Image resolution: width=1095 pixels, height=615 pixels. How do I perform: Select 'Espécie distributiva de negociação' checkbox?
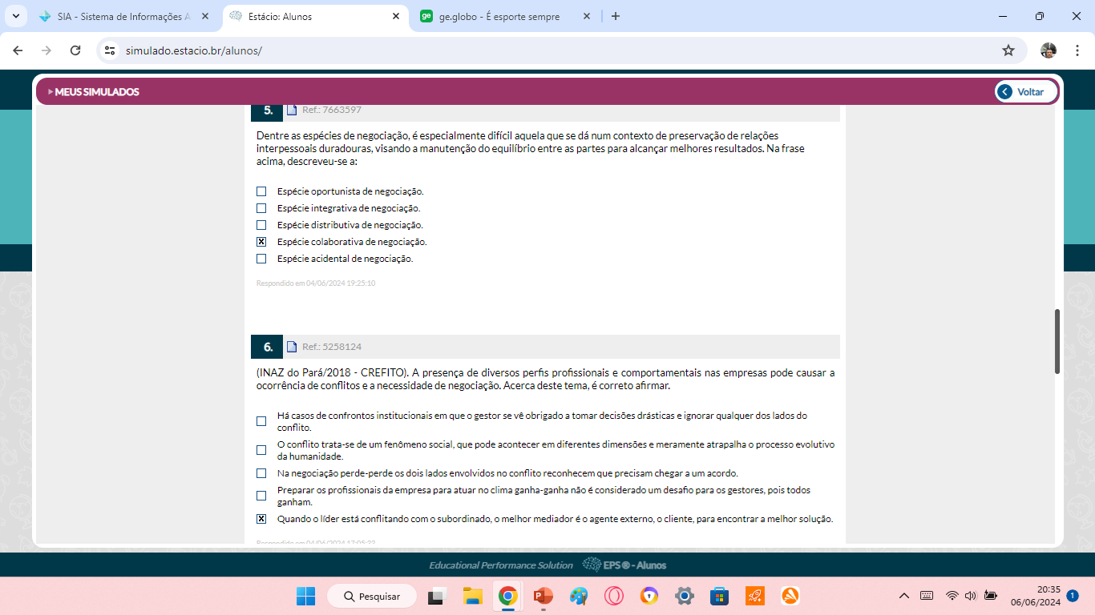click(261, 225)
